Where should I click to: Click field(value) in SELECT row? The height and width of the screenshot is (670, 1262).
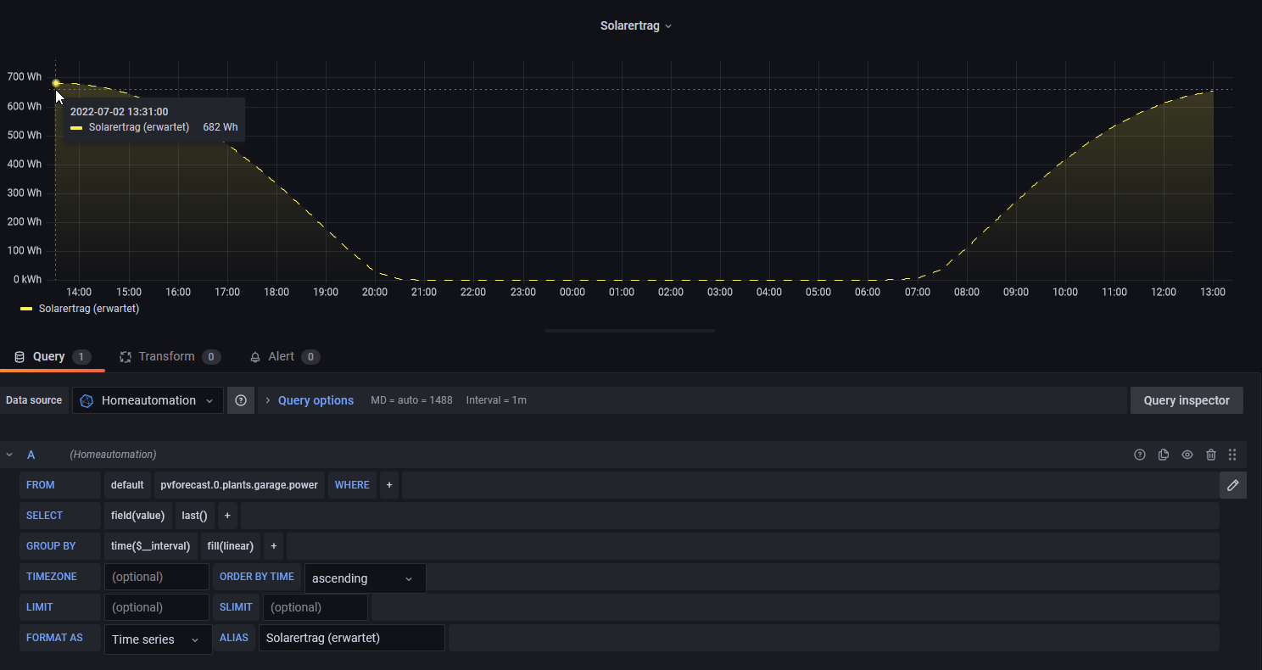pyautogui.click(x=138, y=516)
